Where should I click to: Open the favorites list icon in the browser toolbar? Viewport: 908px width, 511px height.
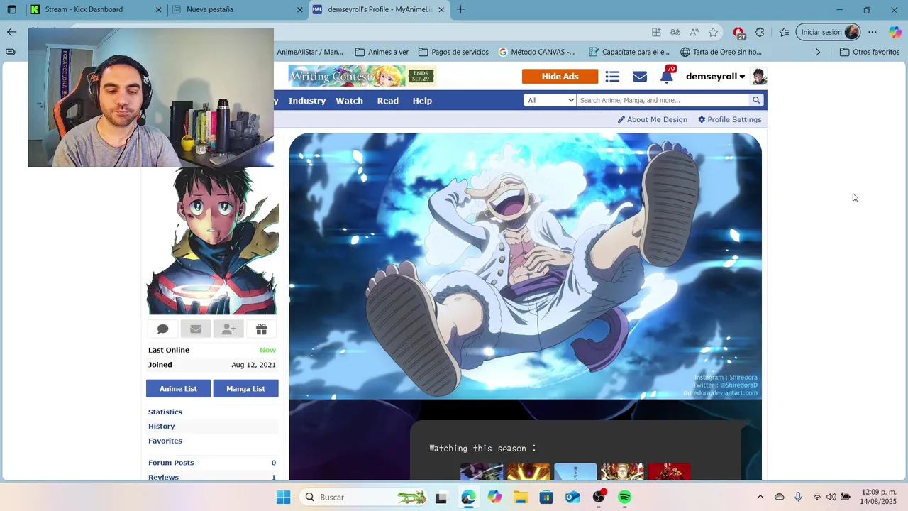784,32
